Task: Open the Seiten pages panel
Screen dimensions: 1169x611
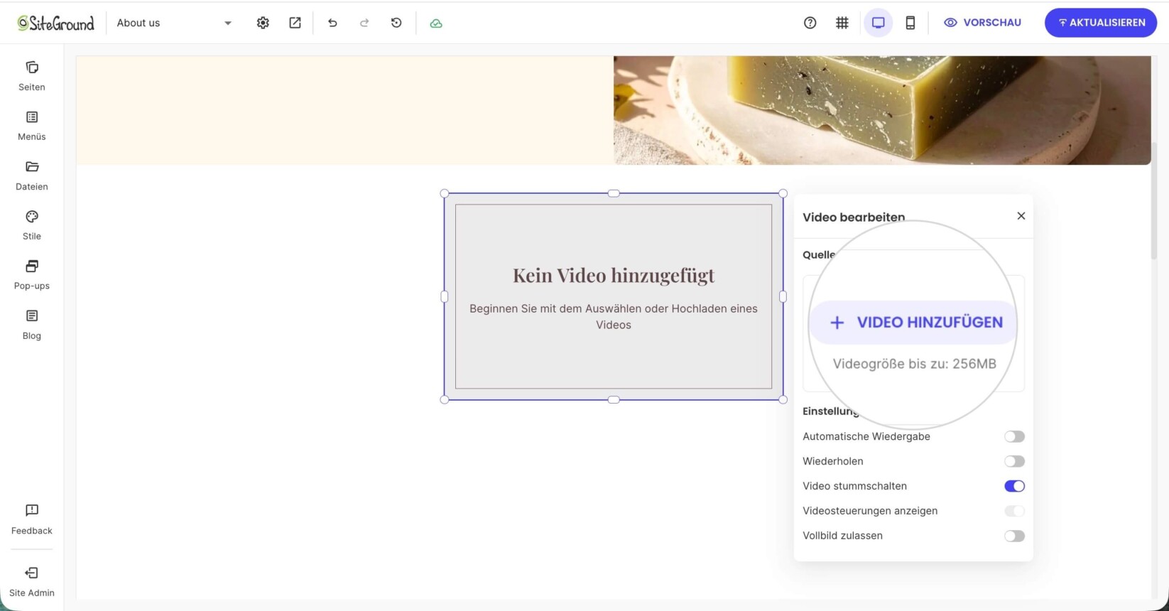Action: [x=32, y=76]
